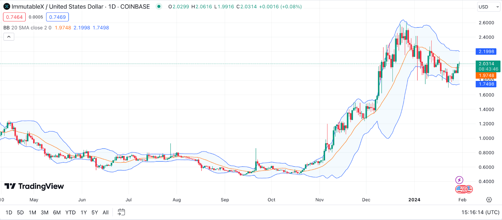Click the orange 1.9748 basis price label
Screen dimensions: 502x220
(x=486, y=75)
